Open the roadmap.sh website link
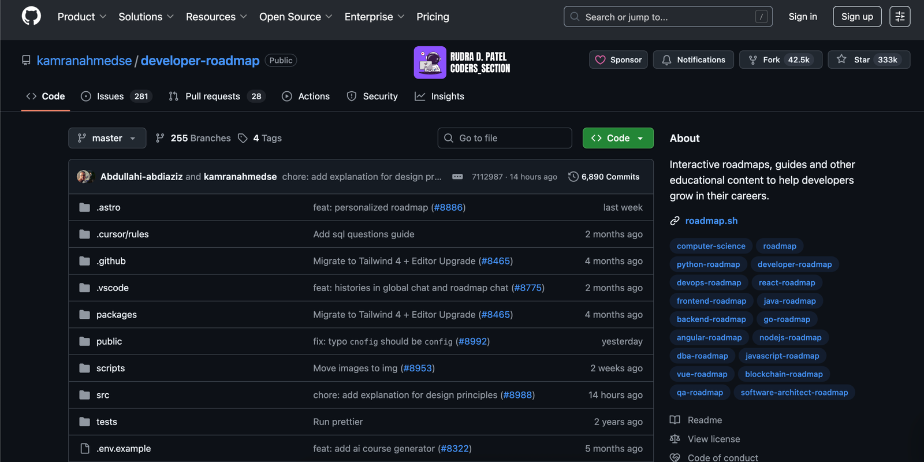This screenshot has height=462, width=924. (x=711, y=221)
